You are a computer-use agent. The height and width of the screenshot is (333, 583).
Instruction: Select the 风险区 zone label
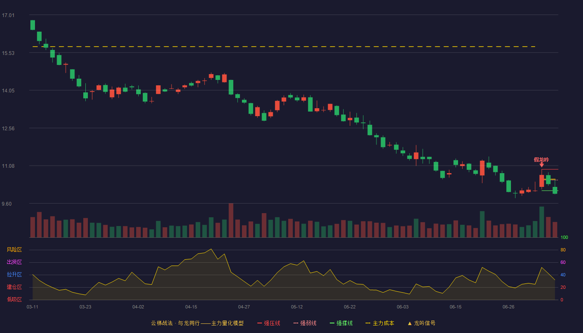pyautogui.click(x=14, y=250)
